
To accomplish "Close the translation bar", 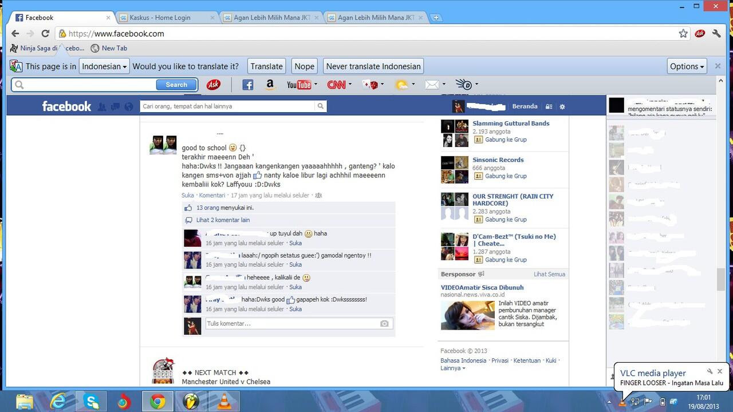I will (x=718, y=66).
